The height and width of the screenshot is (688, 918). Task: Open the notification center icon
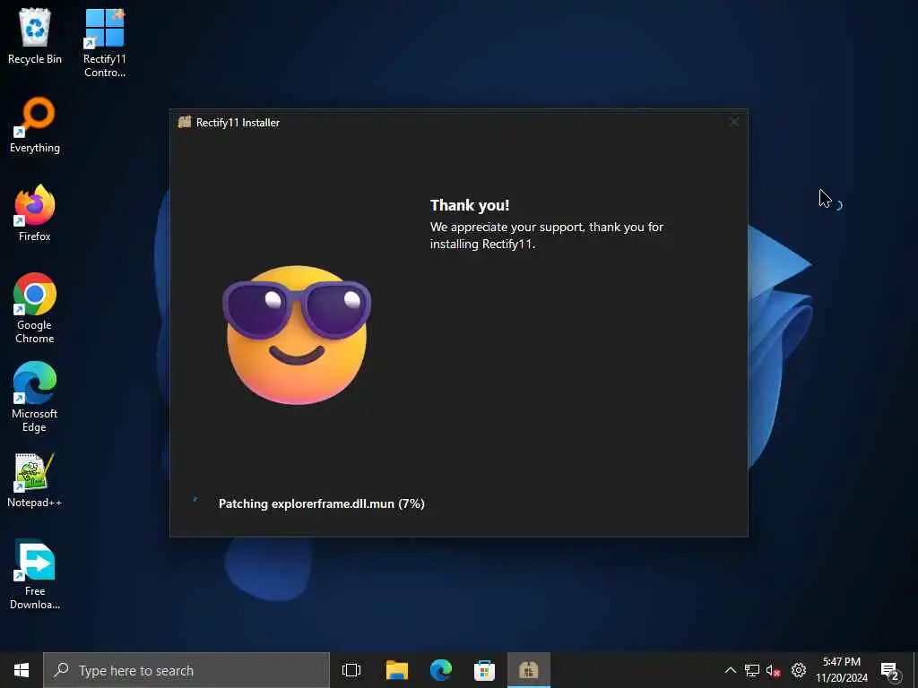click(890, 670)
